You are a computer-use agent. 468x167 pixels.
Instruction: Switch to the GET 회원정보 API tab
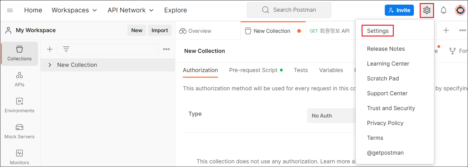click(x=330, y=31)
